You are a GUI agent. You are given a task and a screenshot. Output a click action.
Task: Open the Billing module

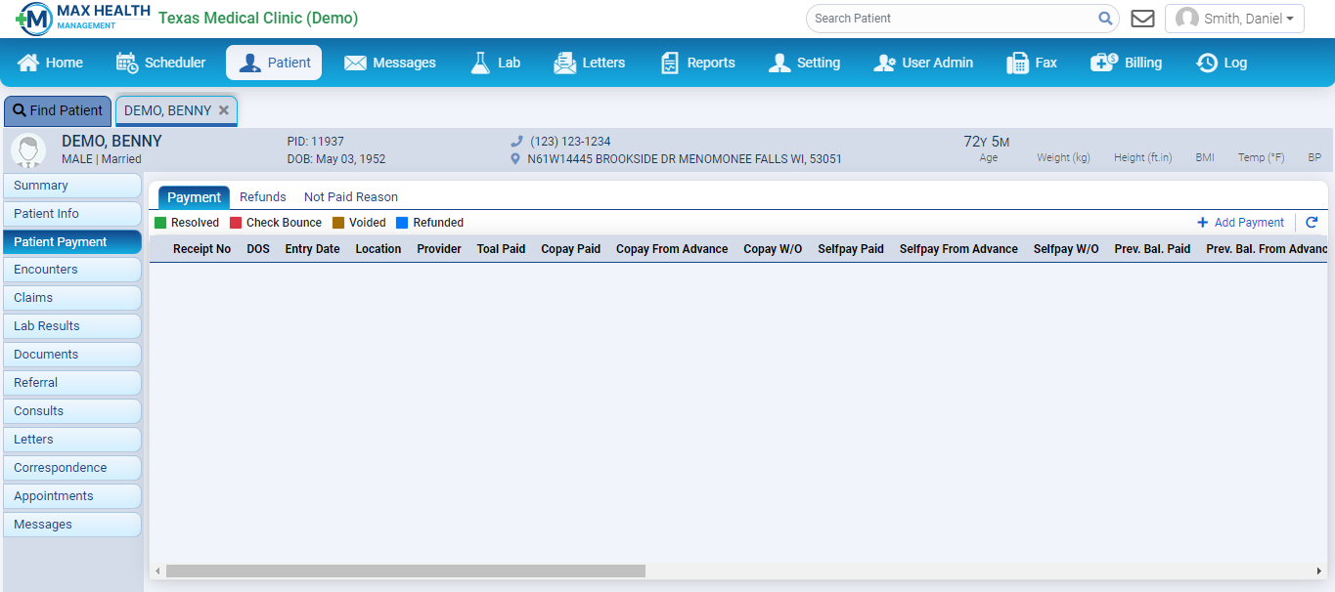pos(1126,63)
